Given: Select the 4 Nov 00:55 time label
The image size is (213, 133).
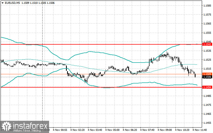Looking at the screenshot, I should 60,130.
